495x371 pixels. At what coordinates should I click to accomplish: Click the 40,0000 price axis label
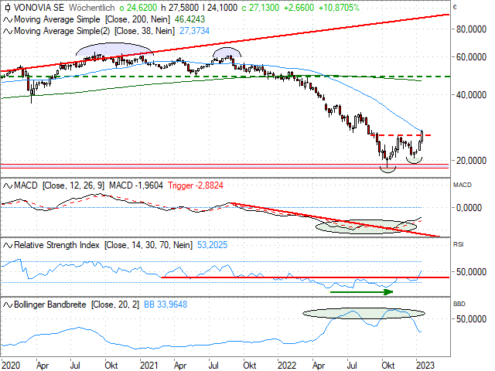point(471,95)
